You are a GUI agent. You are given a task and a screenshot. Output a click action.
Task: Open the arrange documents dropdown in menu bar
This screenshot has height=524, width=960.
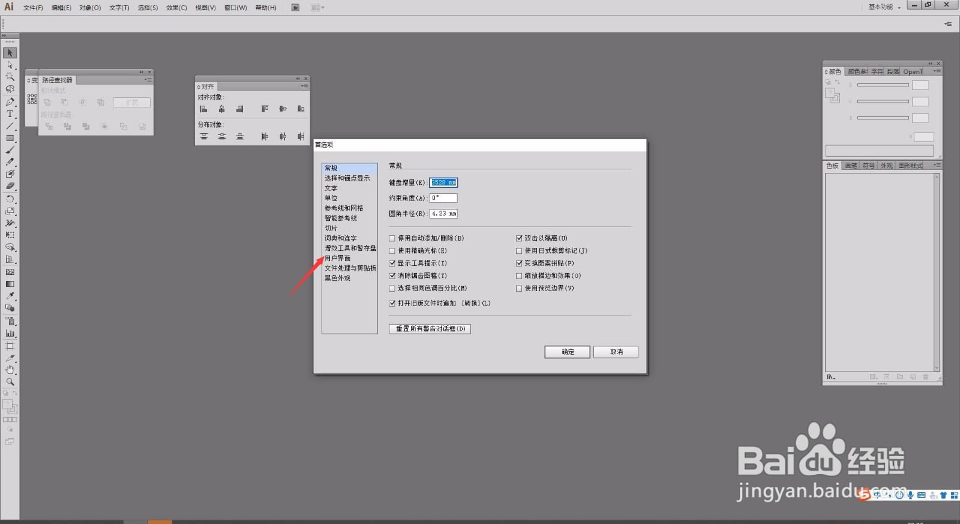(317, 8)
